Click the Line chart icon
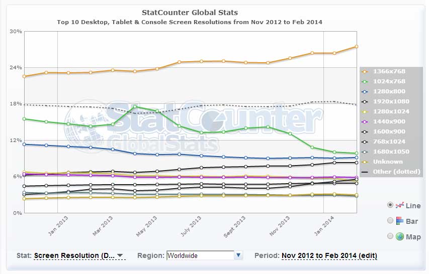 [399, 205]
